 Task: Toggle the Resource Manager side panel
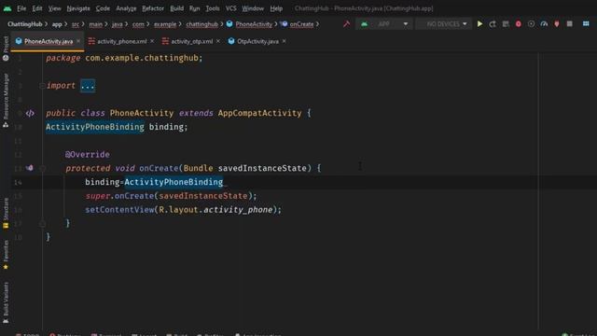click(x=6, y=101)
